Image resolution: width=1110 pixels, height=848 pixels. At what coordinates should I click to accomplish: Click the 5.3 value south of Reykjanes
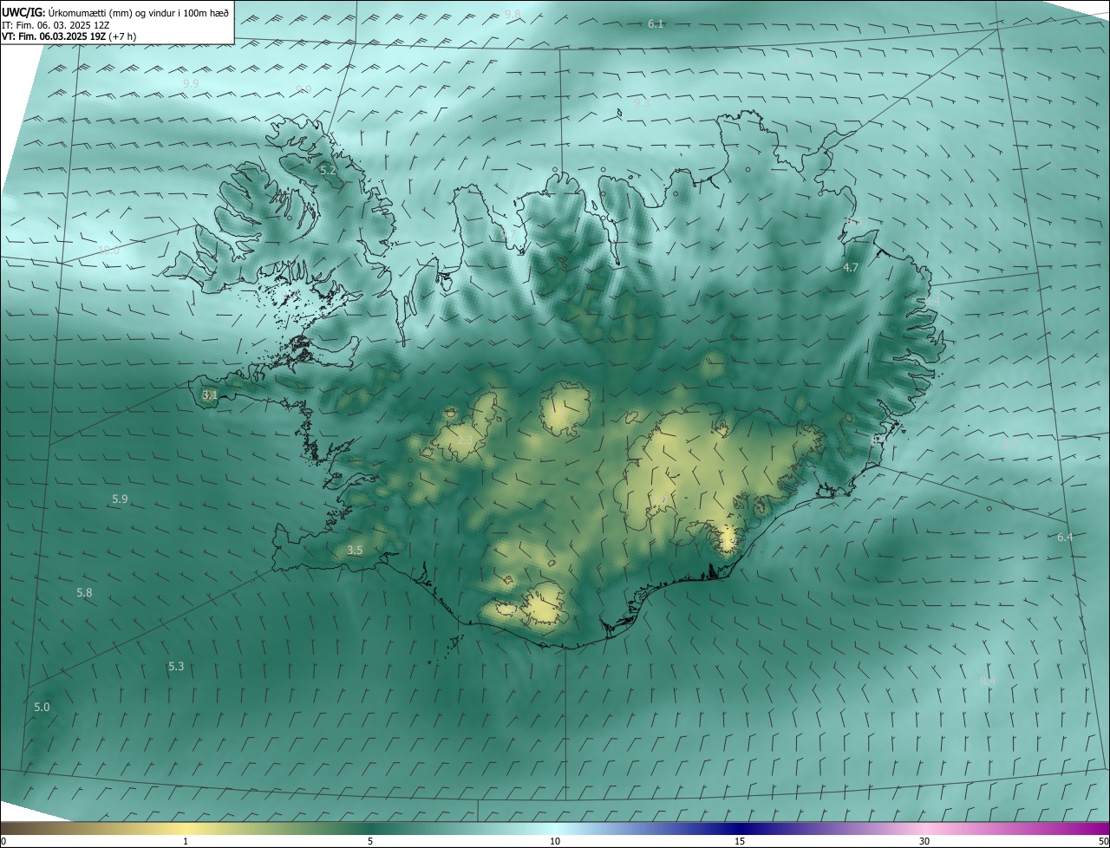click(176, 666)
